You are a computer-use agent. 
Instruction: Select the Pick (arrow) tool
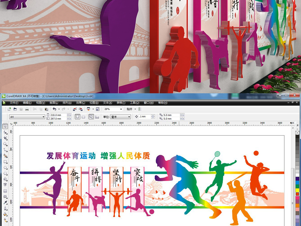(5, 127)
